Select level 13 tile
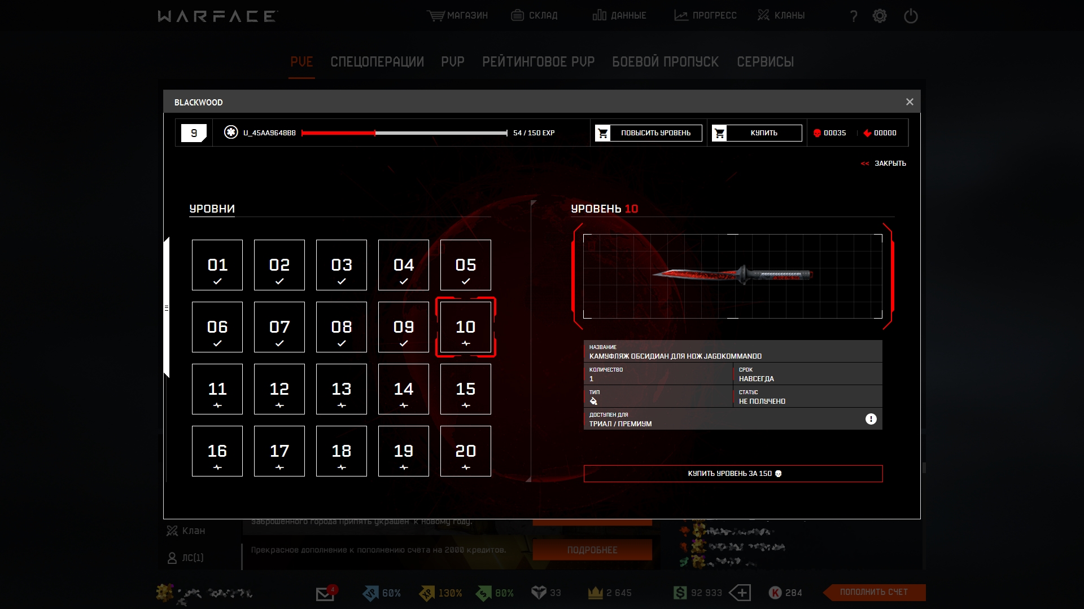Viewport: 1084px width, 609px height. 342,389
